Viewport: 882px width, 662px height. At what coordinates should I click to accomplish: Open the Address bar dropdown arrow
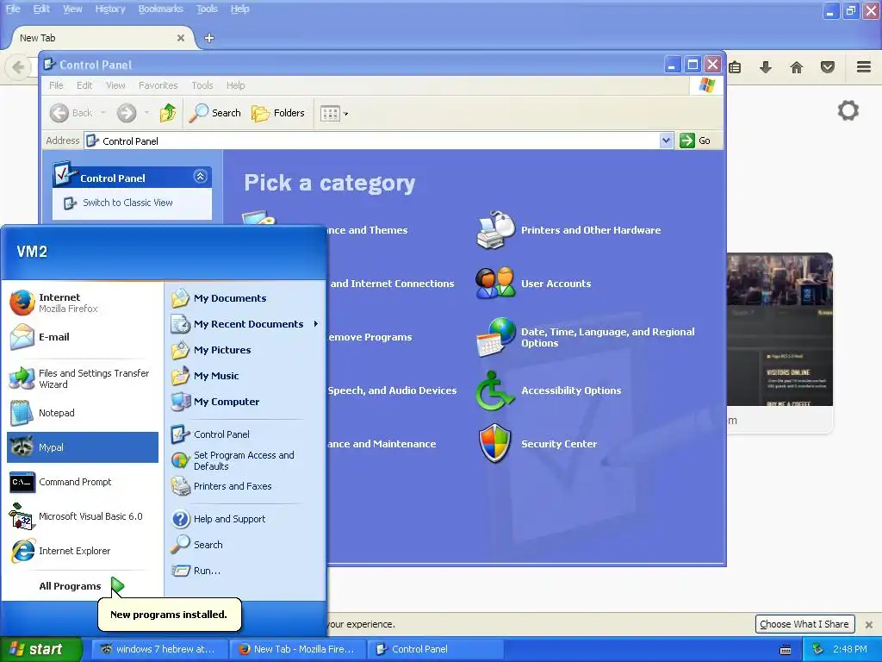pos(666,141)
